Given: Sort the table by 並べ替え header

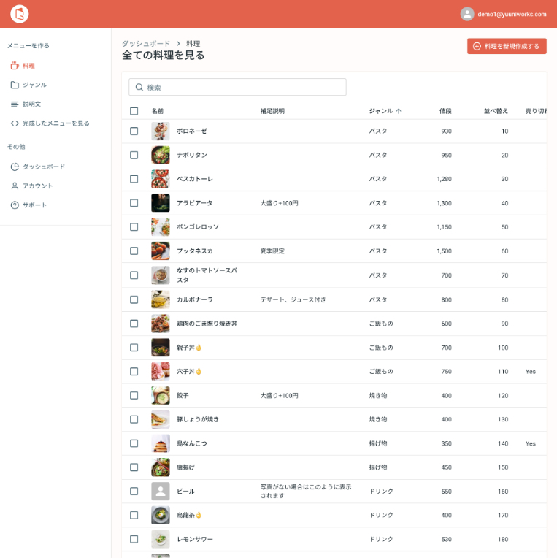Looking at the screenshot, I should click(496, 111).
